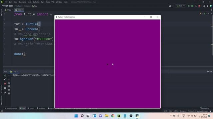Open the user account dropdown
Image resolution: width=213 pixels, height=119 pixels.
(171, 6)
